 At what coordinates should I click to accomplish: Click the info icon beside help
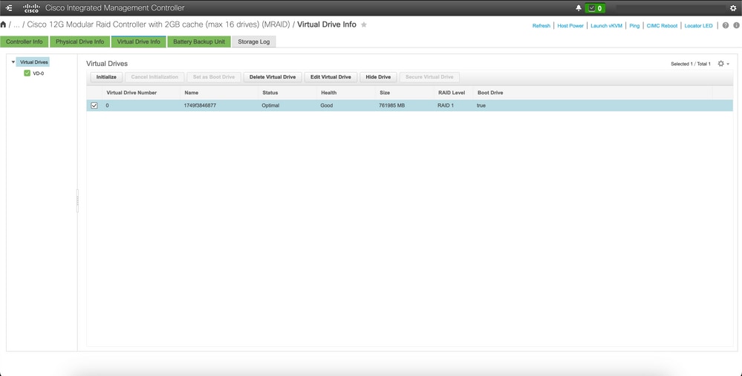[x=737, y=25]
